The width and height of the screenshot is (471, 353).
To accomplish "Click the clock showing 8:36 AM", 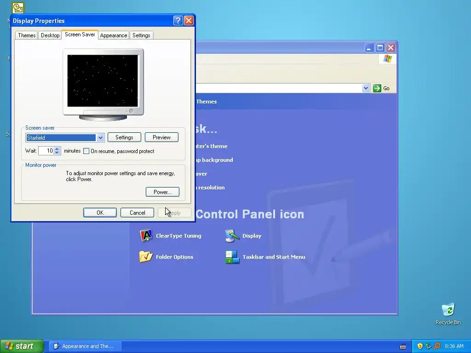I will click(454, 346).
